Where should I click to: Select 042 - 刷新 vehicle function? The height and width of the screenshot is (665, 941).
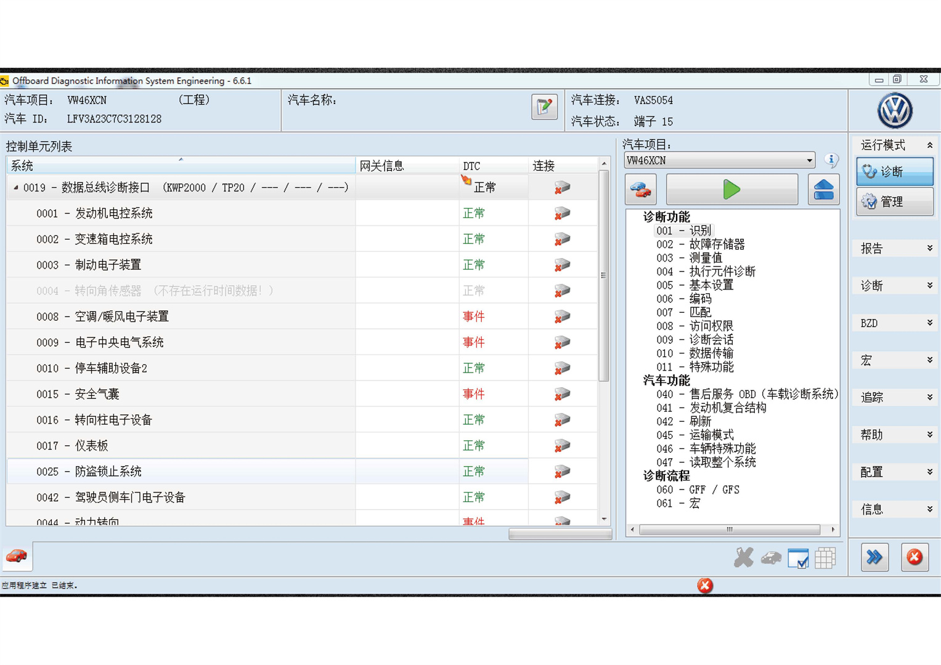coord(683,421)
